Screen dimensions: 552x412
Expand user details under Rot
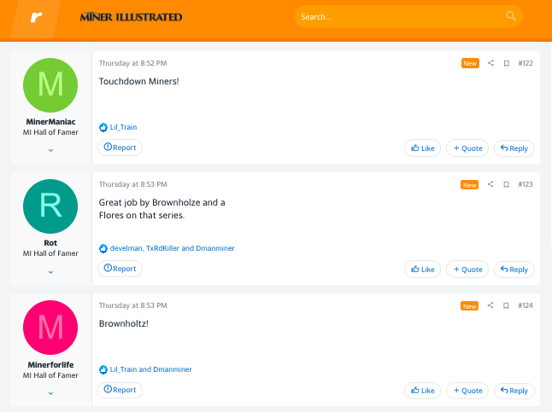point(50,272)
